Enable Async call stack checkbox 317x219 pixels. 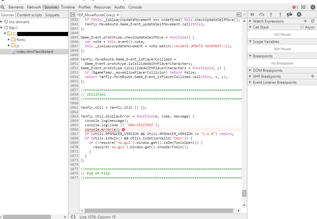pyautogui.click(x=302, y=27)
